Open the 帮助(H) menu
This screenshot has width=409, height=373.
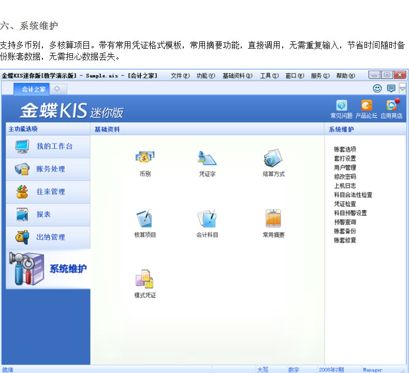coord(346,76)
